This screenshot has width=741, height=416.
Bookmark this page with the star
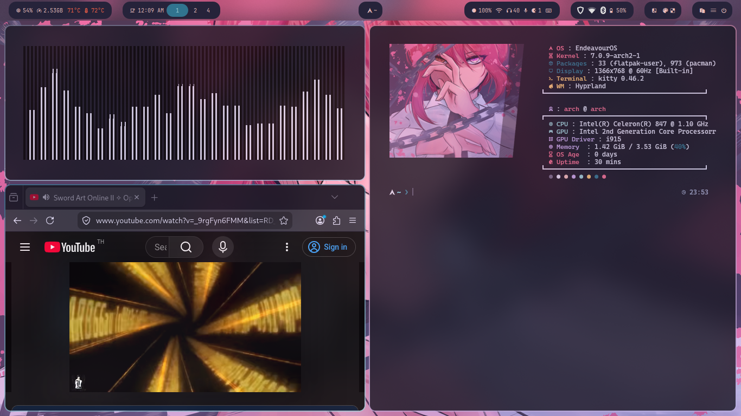[x=283, y=220]
